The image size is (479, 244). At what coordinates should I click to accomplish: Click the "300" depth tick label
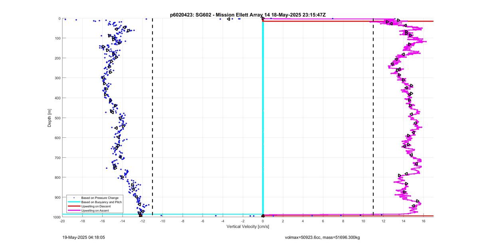tap(57, 78)
